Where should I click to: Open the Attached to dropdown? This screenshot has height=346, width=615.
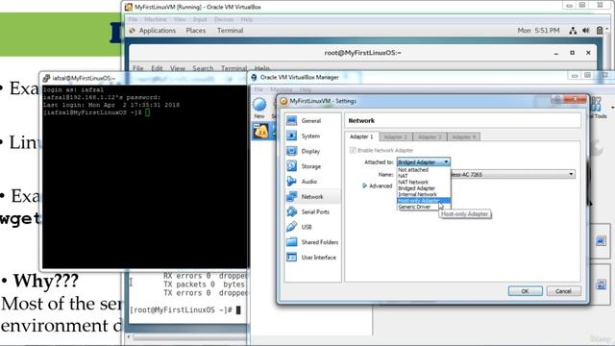point(423,162)
